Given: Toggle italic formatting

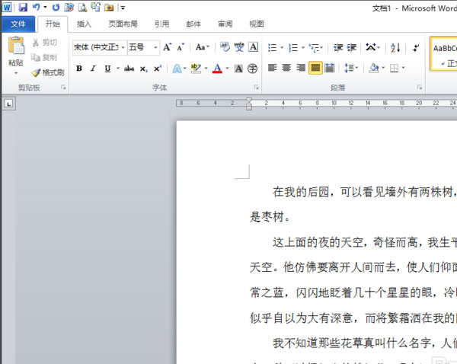Looking at the screenshot, I should [93, 69].
